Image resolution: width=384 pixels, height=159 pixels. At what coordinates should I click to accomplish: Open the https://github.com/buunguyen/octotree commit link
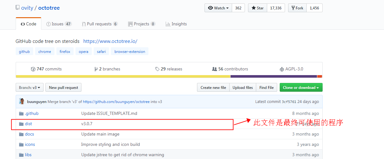116,102
